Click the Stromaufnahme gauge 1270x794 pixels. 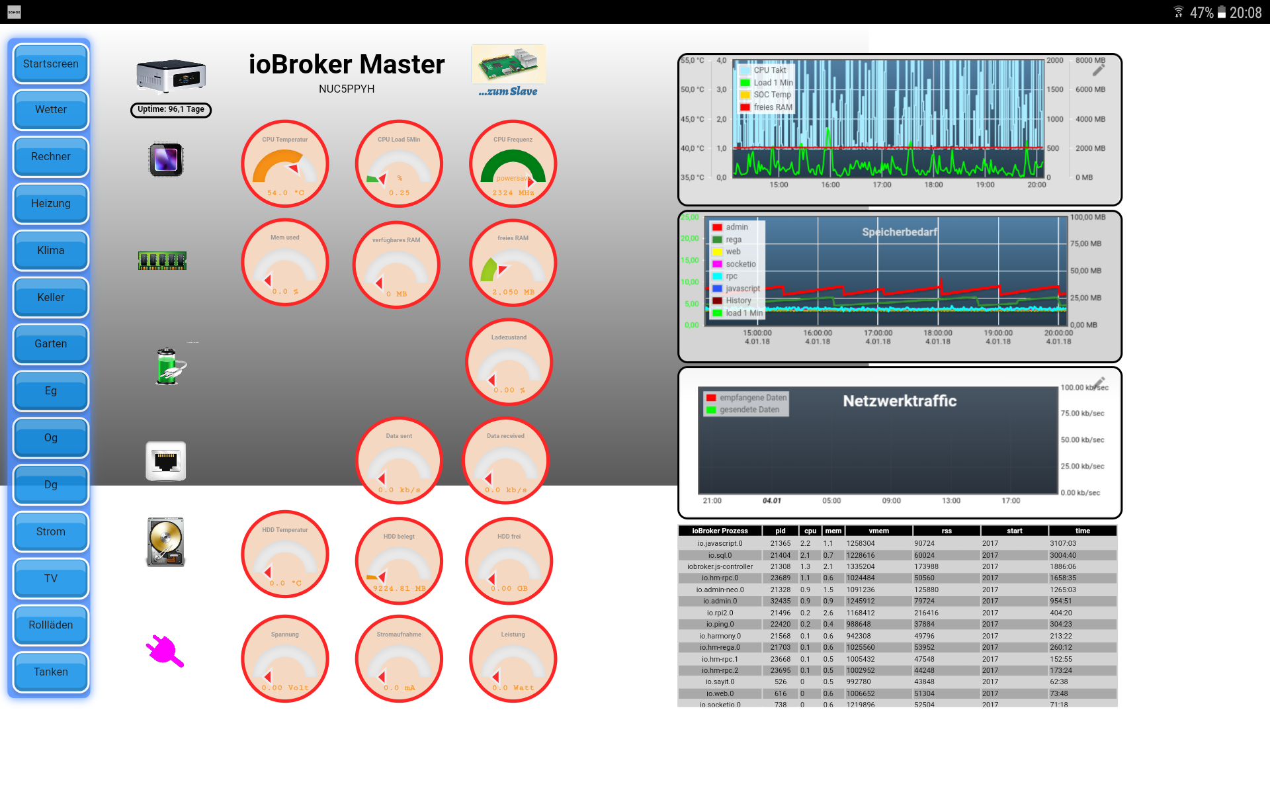coord(399,659)
